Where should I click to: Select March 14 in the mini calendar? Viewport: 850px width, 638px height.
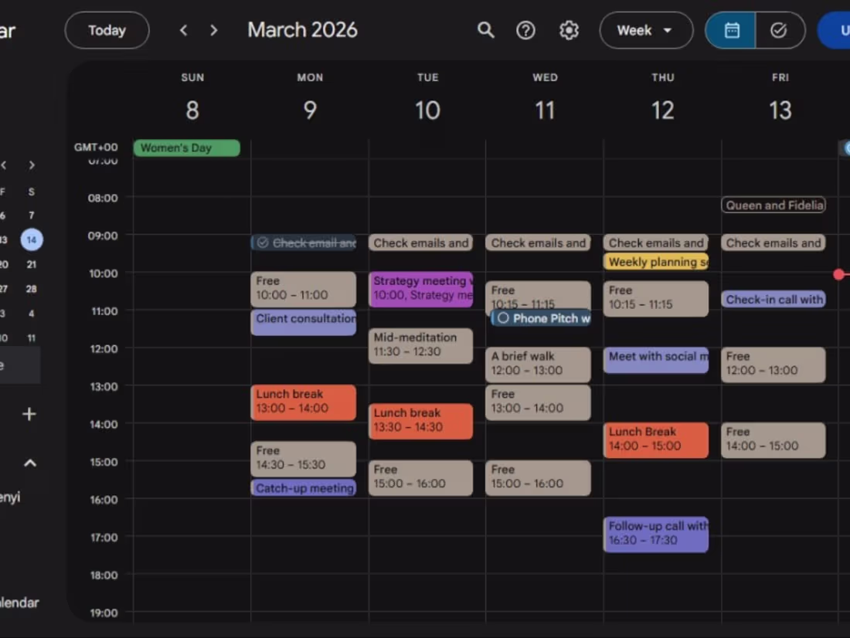pos(31,239)
